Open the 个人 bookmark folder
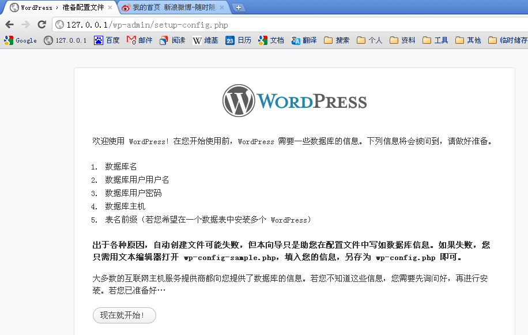 click(369, 40)
